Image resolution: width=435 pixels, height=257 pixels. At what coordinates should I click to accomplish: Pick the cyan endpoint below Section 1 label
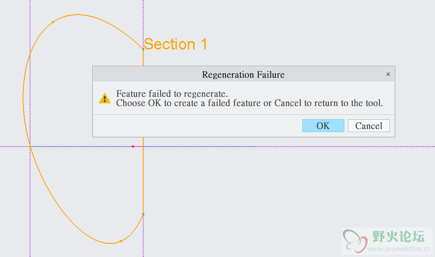pyautogui.click(x=143, y=49)
